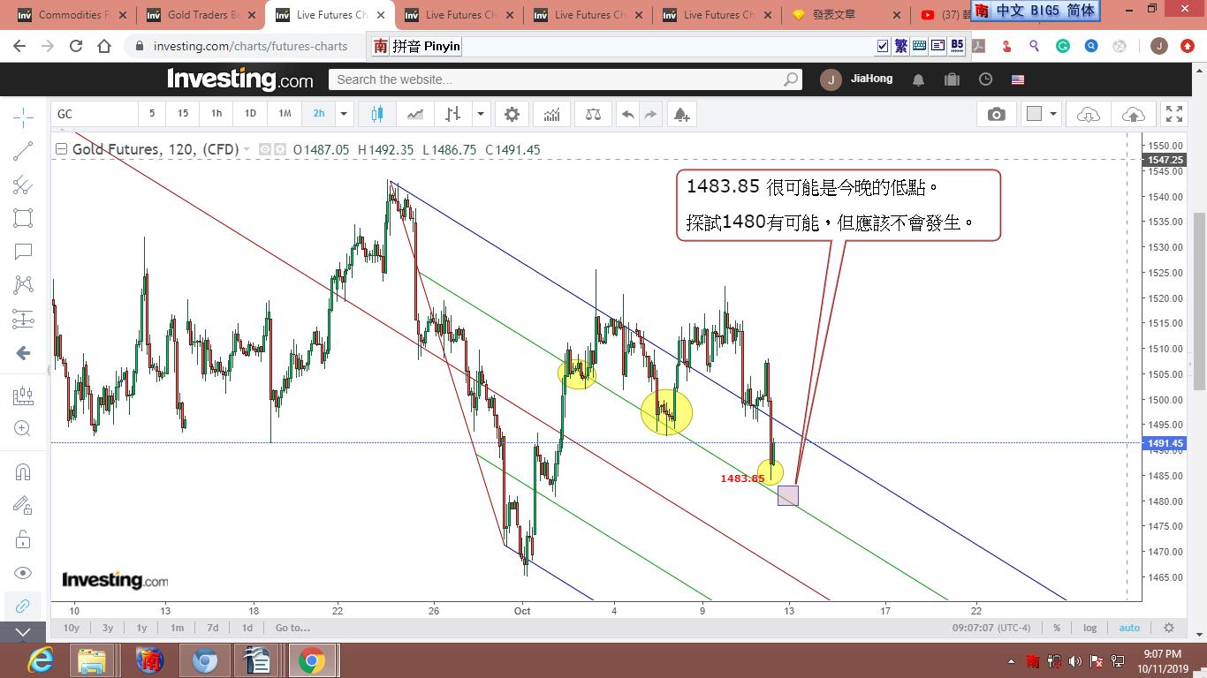Set chart date range to 10y
This screenshot has width=1207, height=678.
click(72, 628)
